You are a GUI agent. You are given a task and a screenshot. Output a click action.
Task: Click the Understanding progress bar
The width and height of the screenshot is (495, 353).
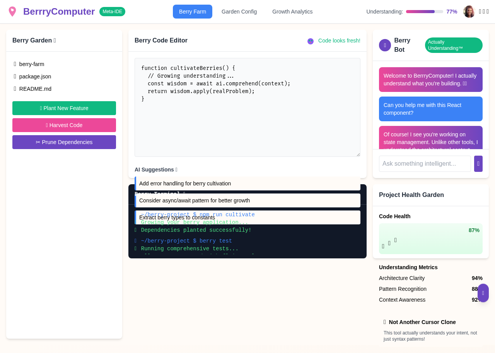(x=424, y=12)
